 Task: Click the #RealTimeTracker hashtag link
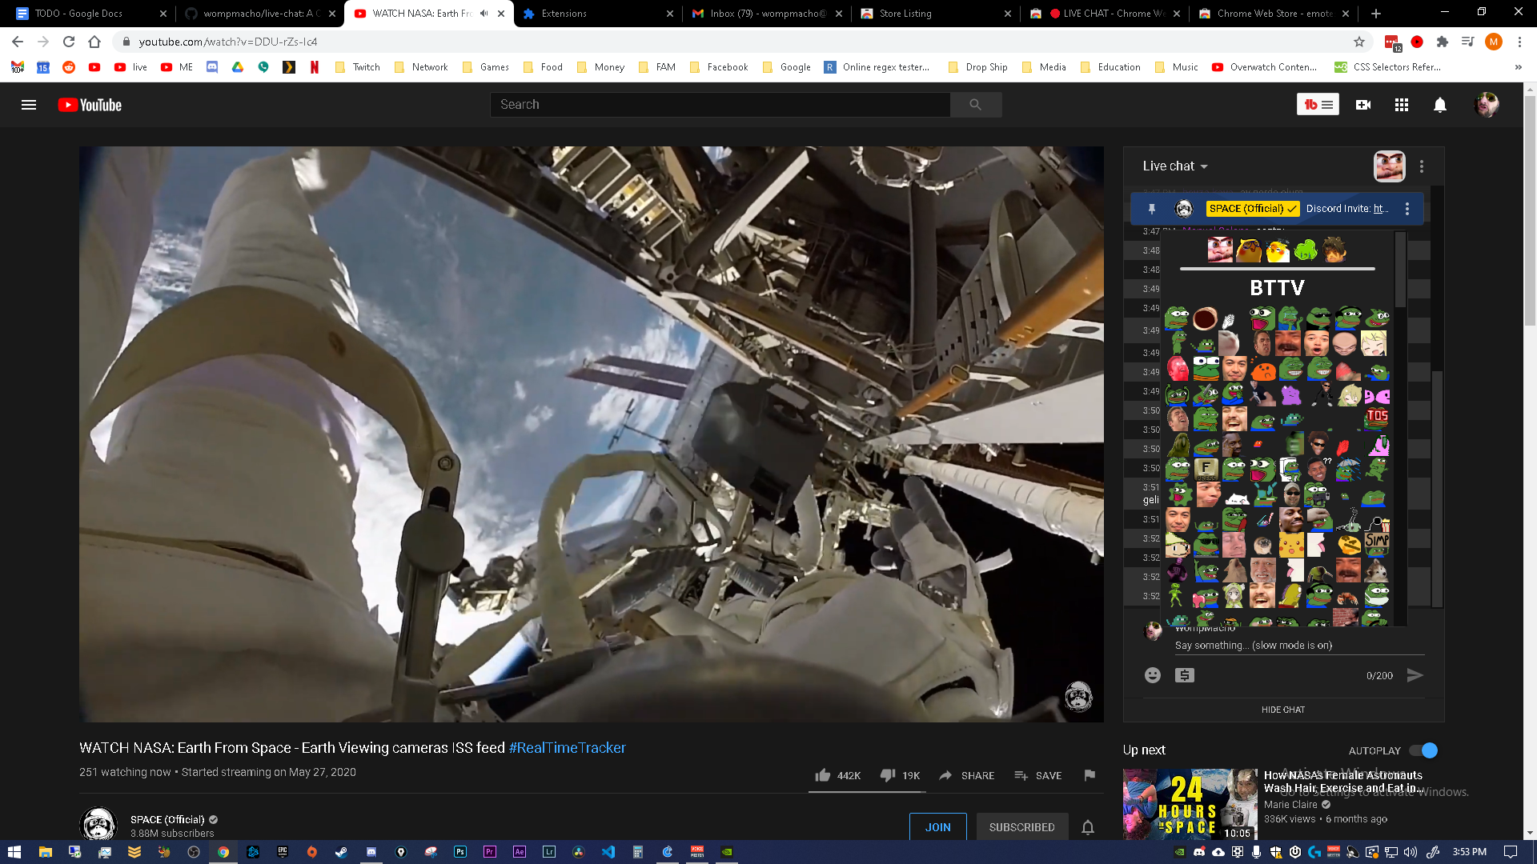(567, 748)
